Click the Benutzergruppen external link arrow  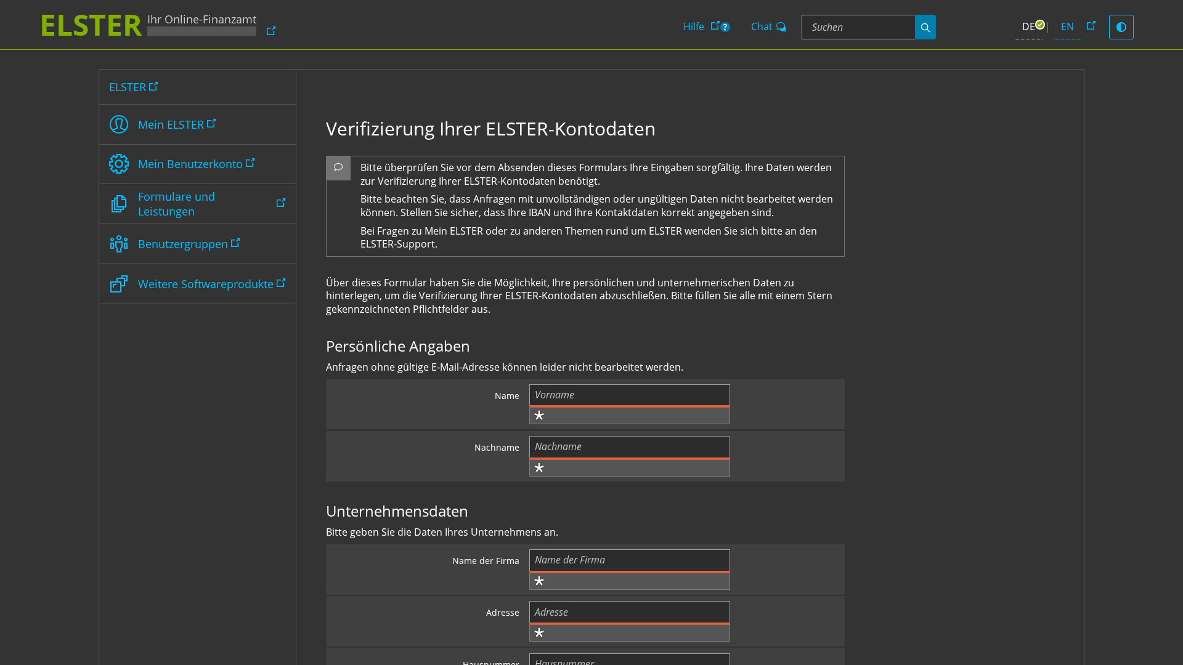[x=235, y=243]
